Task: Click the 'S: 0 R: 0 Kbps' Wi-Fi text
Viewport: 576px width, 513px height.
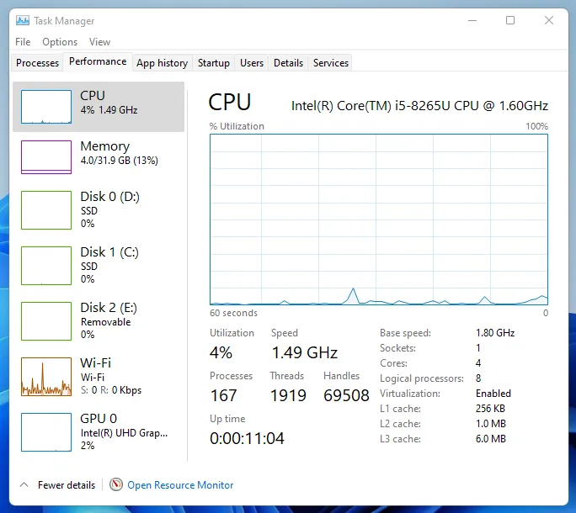Action: 111,390
